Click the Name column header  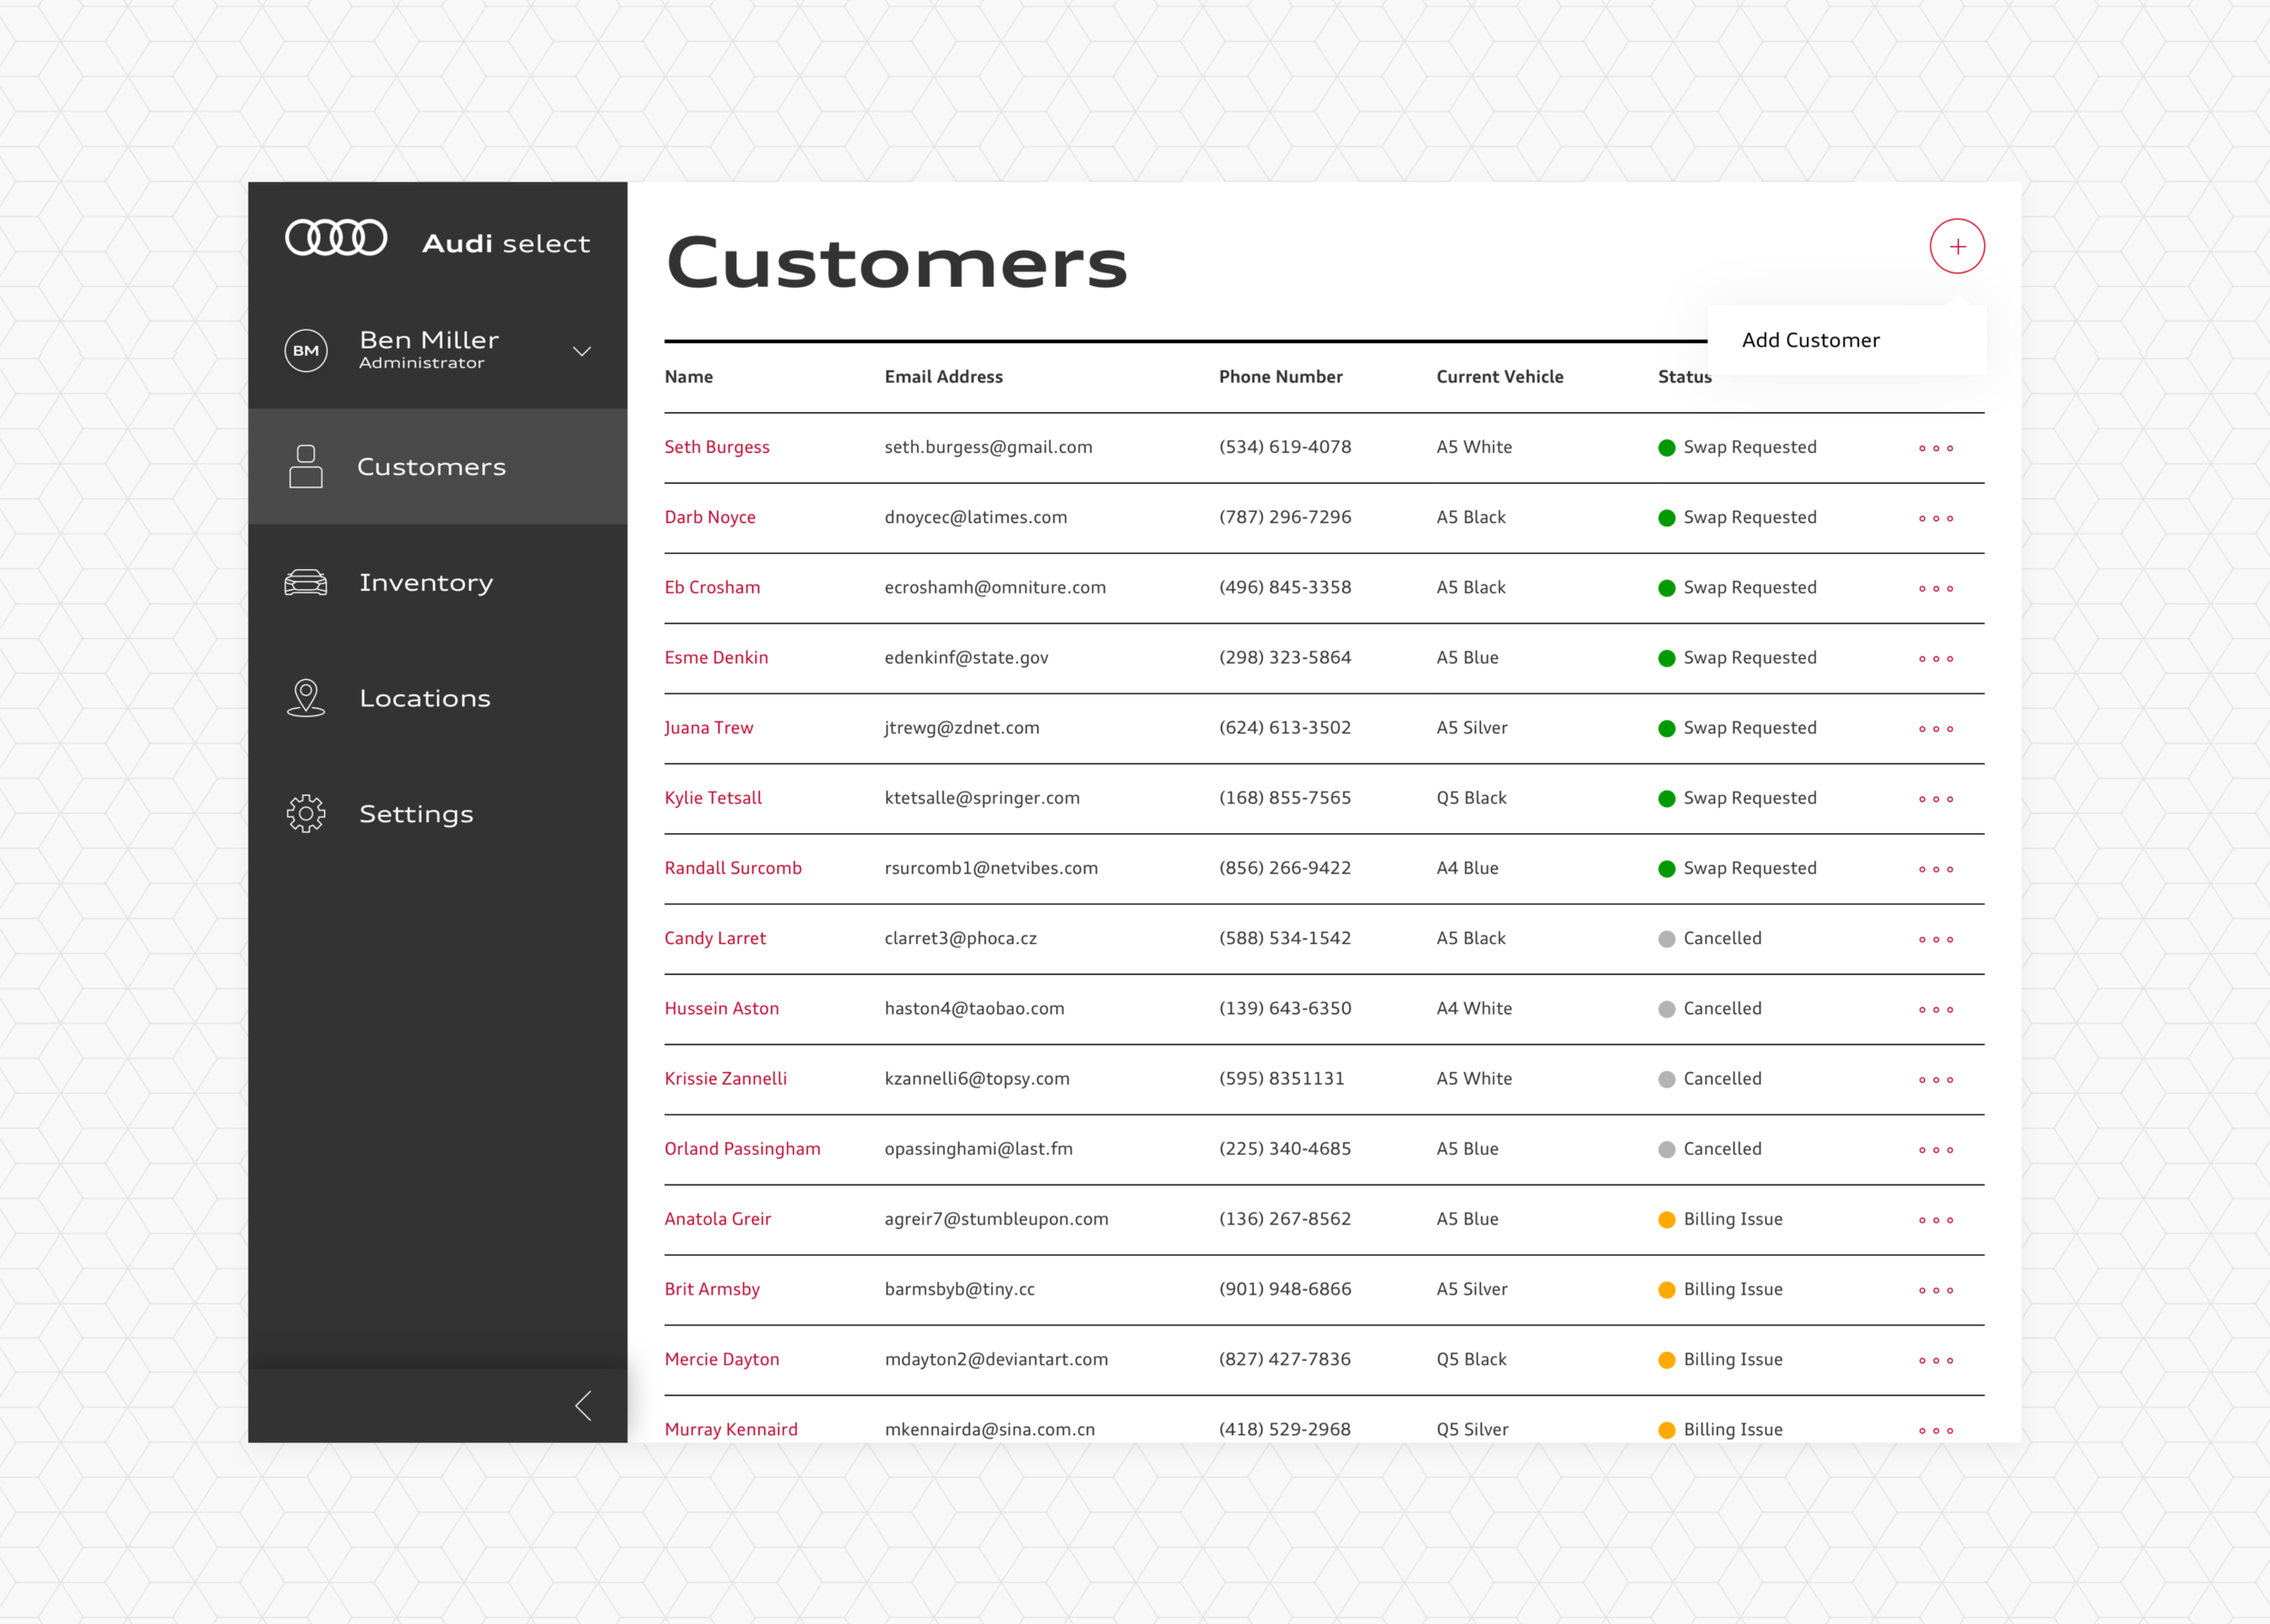(x=689, y=377)
